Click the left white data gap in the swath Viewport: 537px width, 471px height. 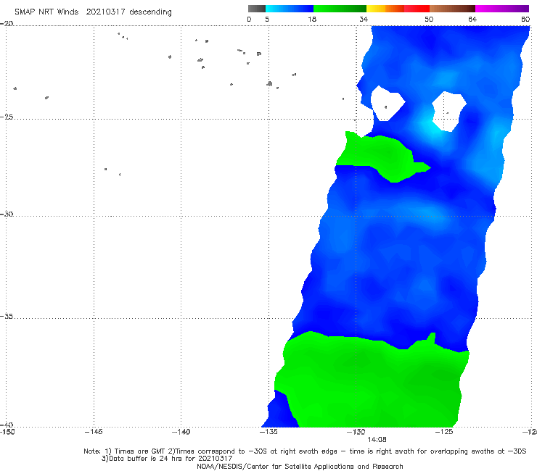(387, 104)
